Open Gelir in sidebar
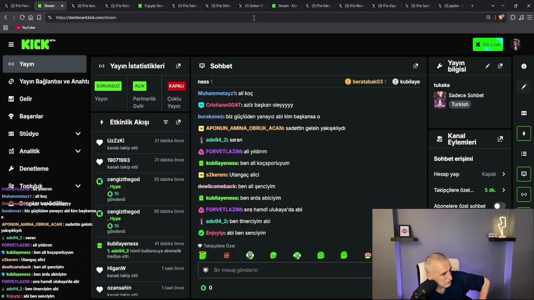This screenshot has height=300, width=534. 45,99
